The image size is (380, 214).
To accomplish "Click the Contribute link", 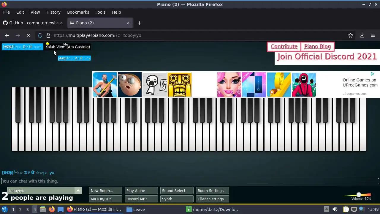I will tap(284, 47).
